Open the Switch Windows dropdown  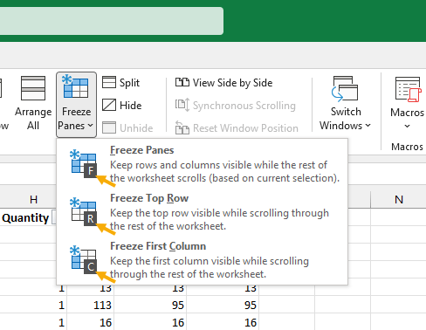[x=345, y=103]
